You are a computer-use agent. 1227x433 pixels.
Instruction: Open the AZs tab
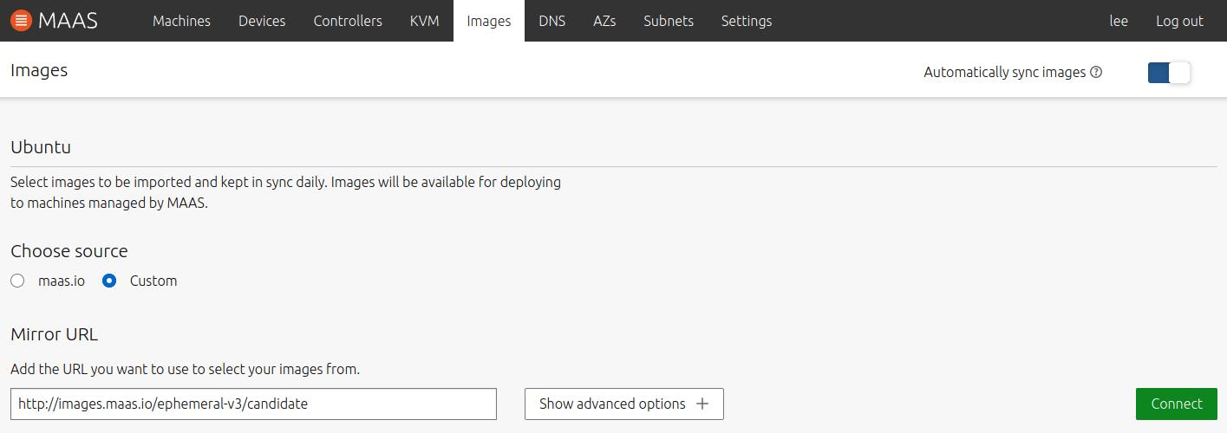604,21
